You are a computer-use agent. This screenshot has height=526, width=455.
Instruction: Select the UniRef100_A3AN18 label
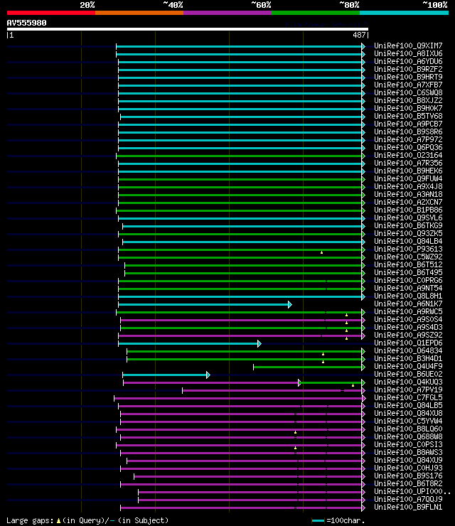click(408, 194)
